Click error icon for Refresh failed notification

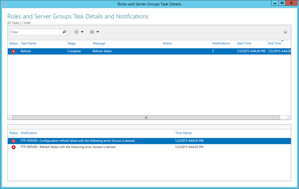13,147
